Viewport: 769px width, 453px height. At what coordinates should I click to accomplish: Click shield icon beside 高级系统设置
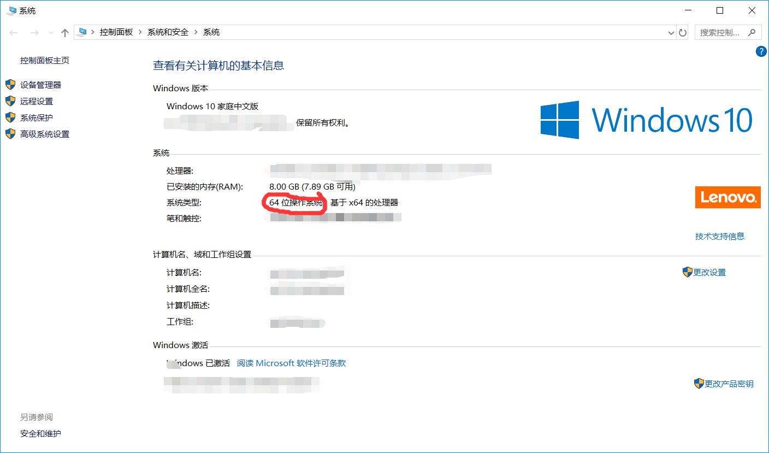[x=10, y=134]
